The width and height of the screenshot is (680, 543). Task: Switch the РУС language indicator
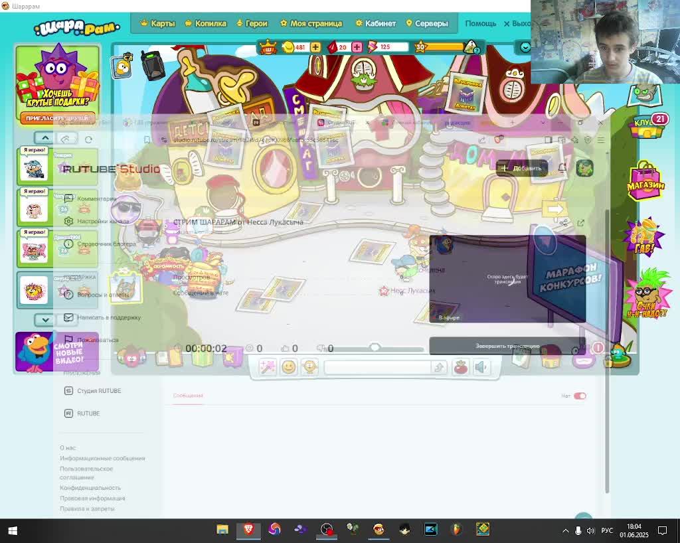point(607,530)
